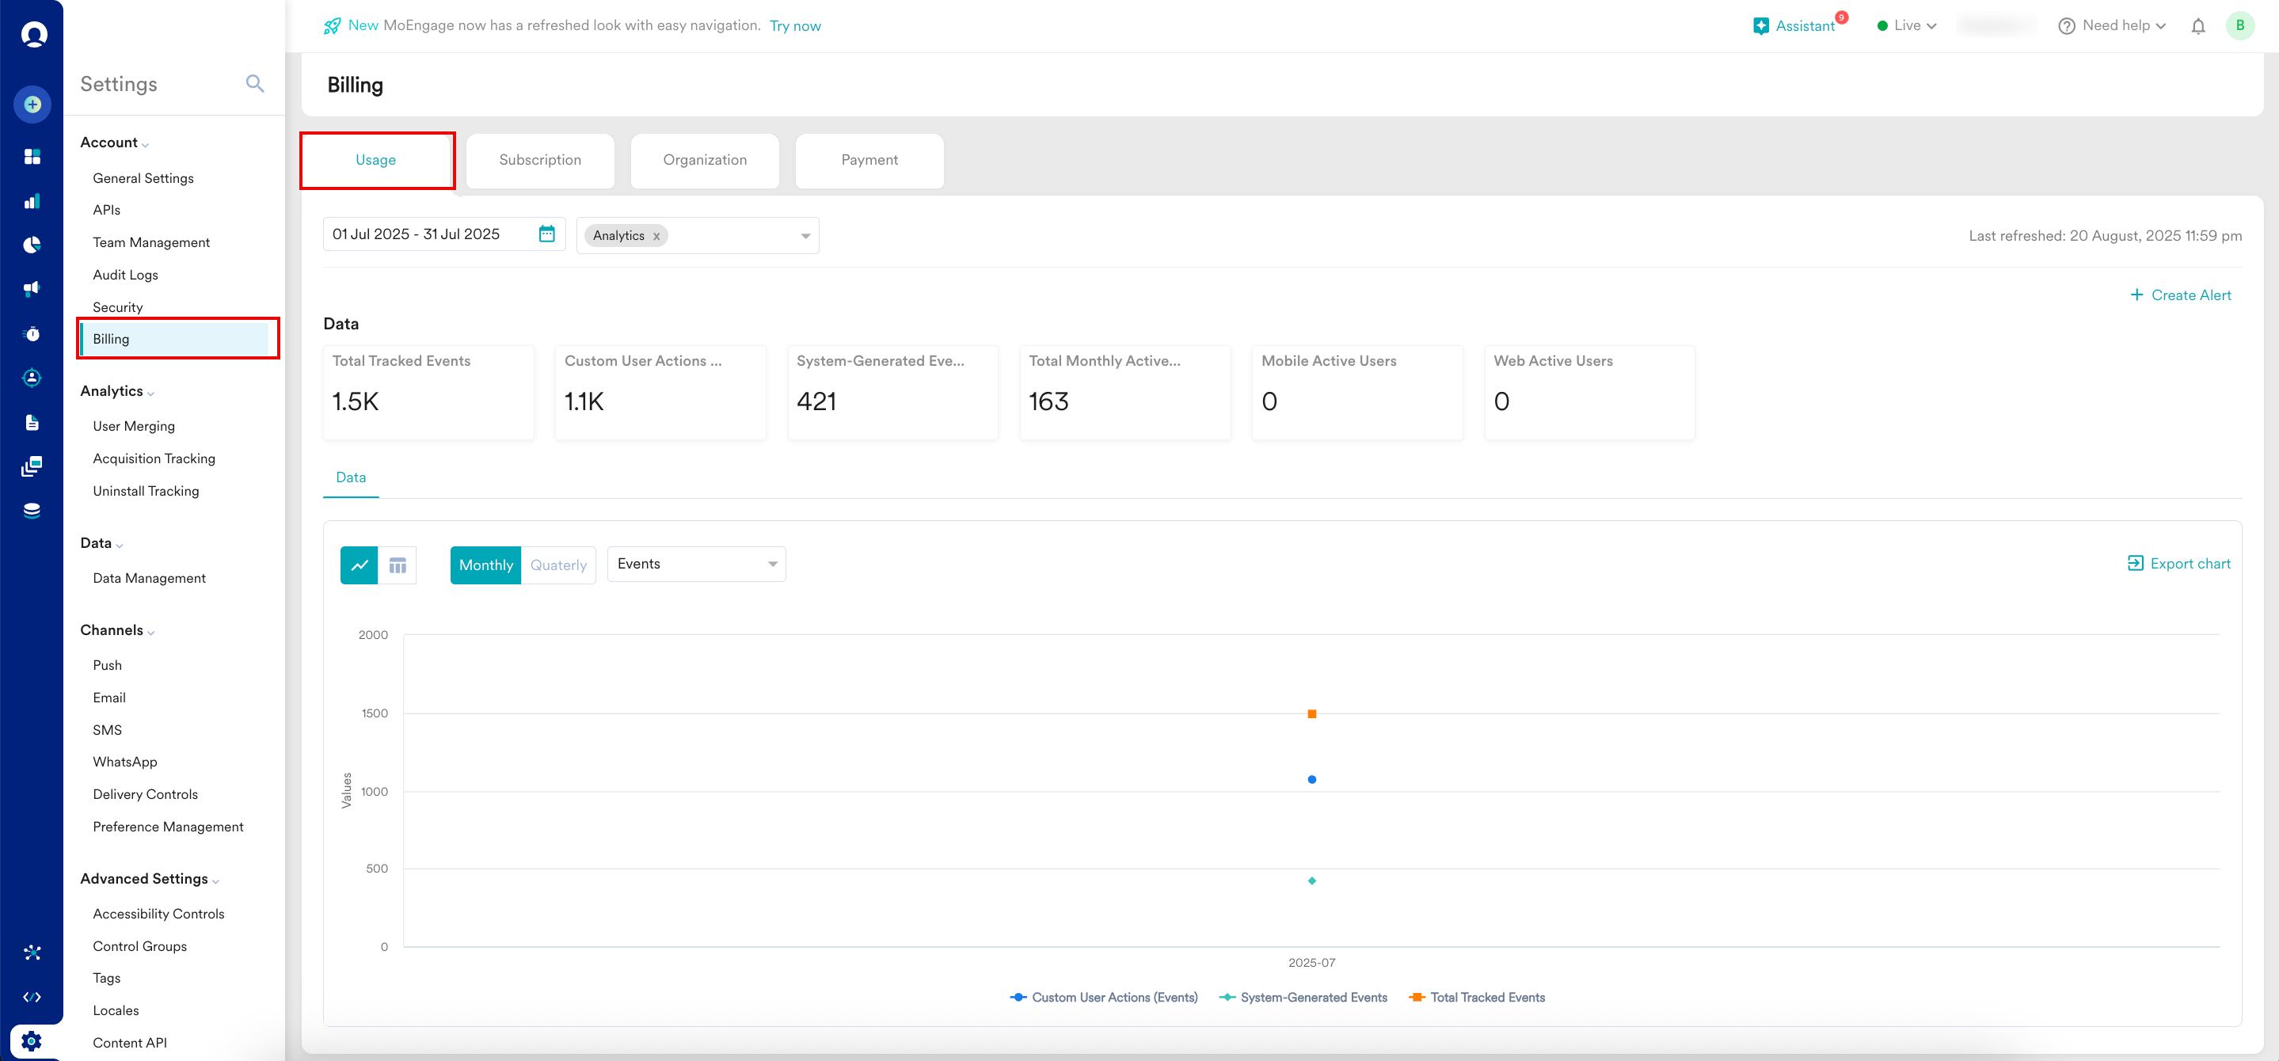Screen dimensions: 2279x1061
Task: Toggle Custom User Actions legend marker
Action: 1018,998
